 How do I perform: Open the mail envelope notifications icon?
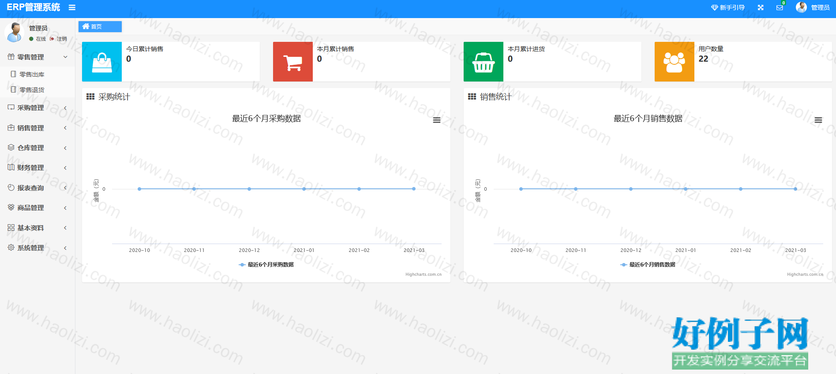(x=780, y=7)
